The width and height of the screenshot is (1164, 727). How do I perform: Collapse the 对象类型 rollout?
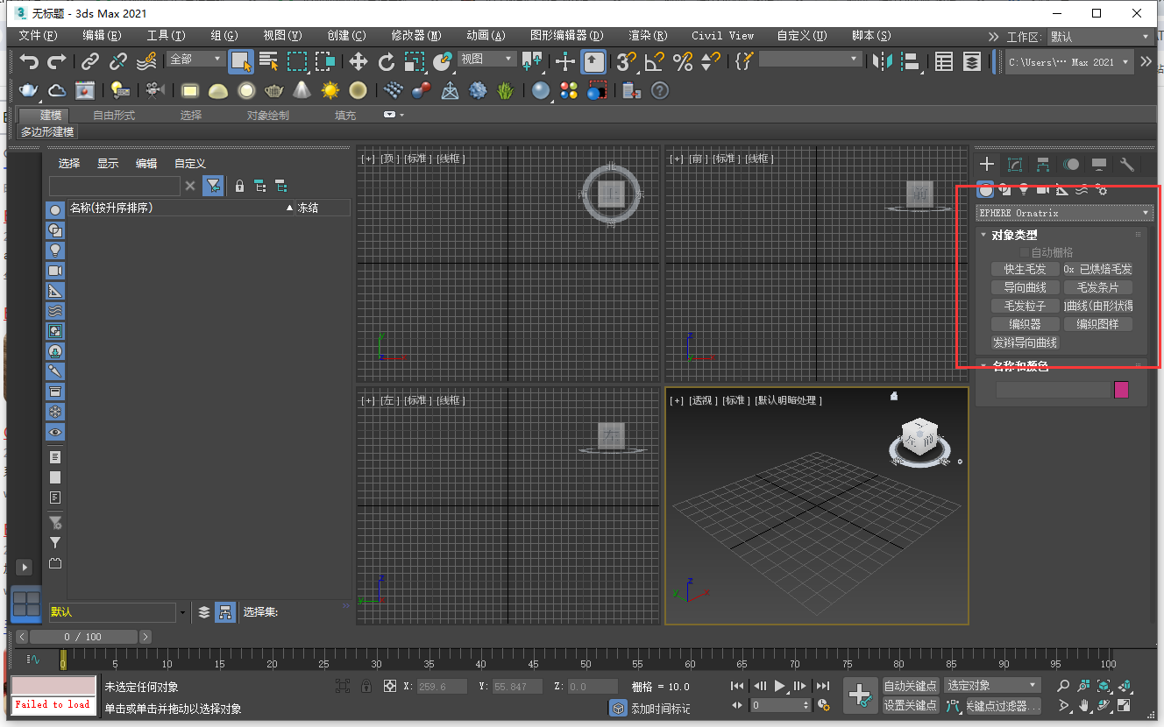[1014, 235]
